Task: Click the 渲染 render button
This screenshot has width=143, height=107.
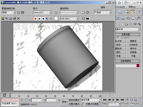Action: pyautogui.click(x=103, y=7)
